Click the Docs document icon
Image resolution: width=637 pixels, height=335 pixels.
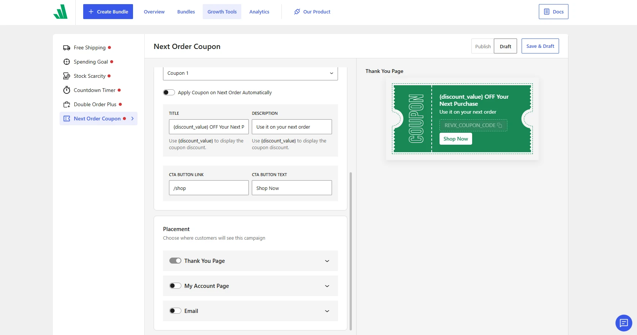(547, 12)
